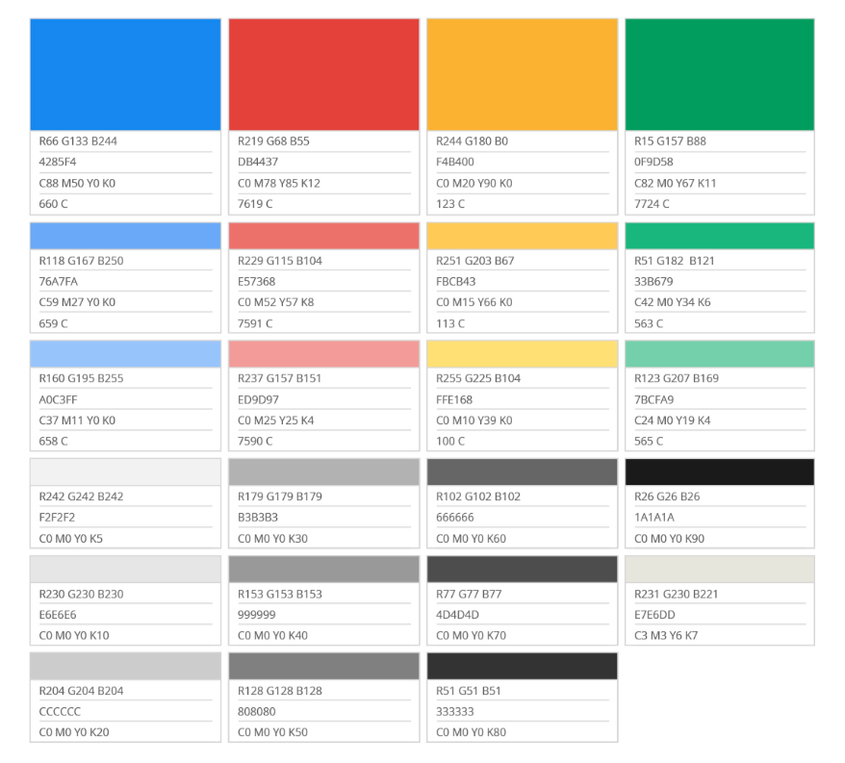The width and height of the screenshot is (845, 763).
Task: Click the Pantone value 565 C
Action: coord(649,441)
